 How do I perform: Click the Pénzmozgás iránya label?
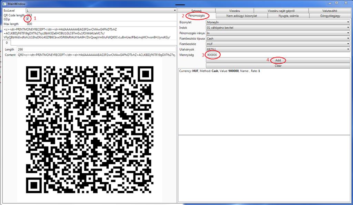coord(192,33)
